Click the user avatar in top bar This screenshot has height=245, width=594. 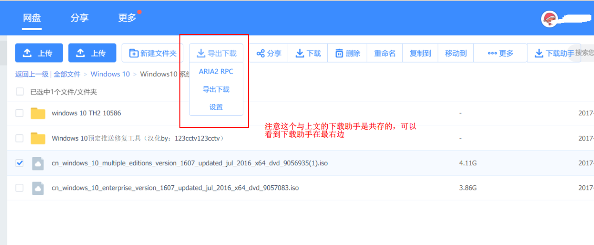point(549,19)
